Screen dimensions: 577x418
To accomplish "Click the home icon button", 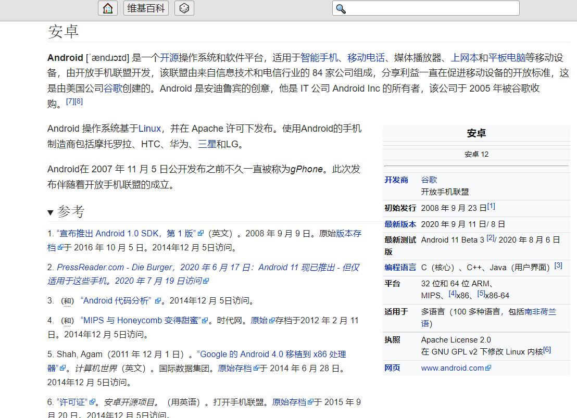I will coord(108,8).
